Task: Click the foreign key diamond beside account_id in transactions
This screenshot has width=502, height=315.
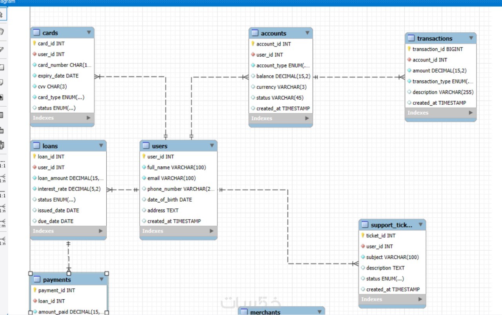Action: [409, 60]
